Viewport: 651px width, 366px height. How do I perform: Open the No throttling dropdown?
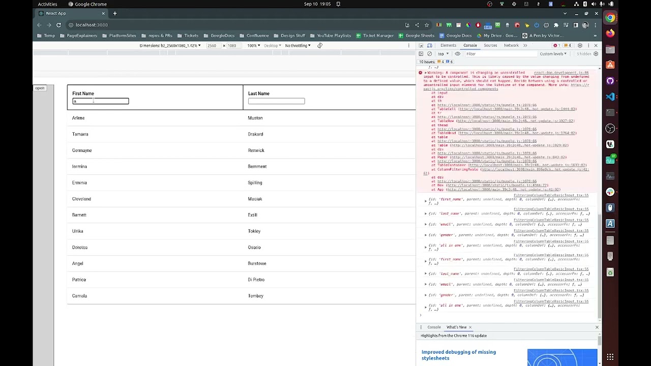[298, 45]
